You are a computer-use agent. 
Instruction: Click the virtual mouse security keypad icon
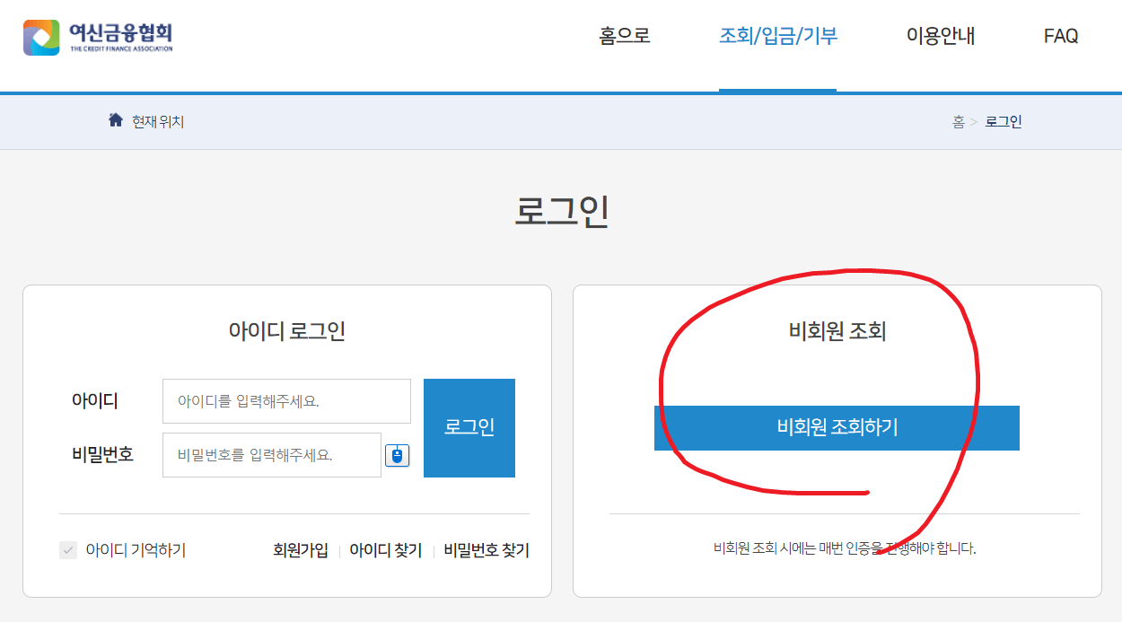coord(395,455)
